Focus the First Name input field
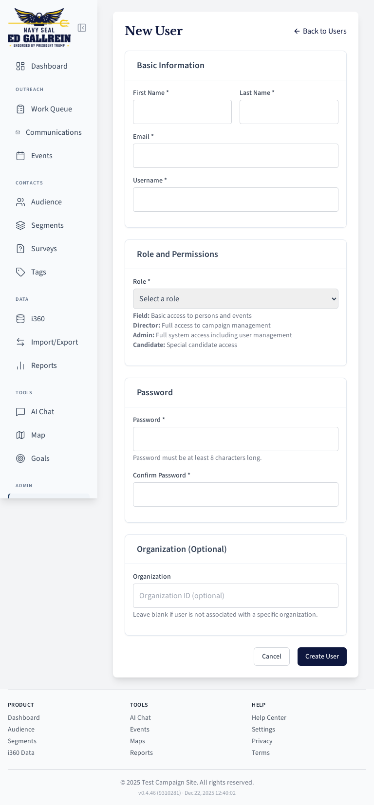The width and height of the screenshot is (374, 805). pos(182,112)
